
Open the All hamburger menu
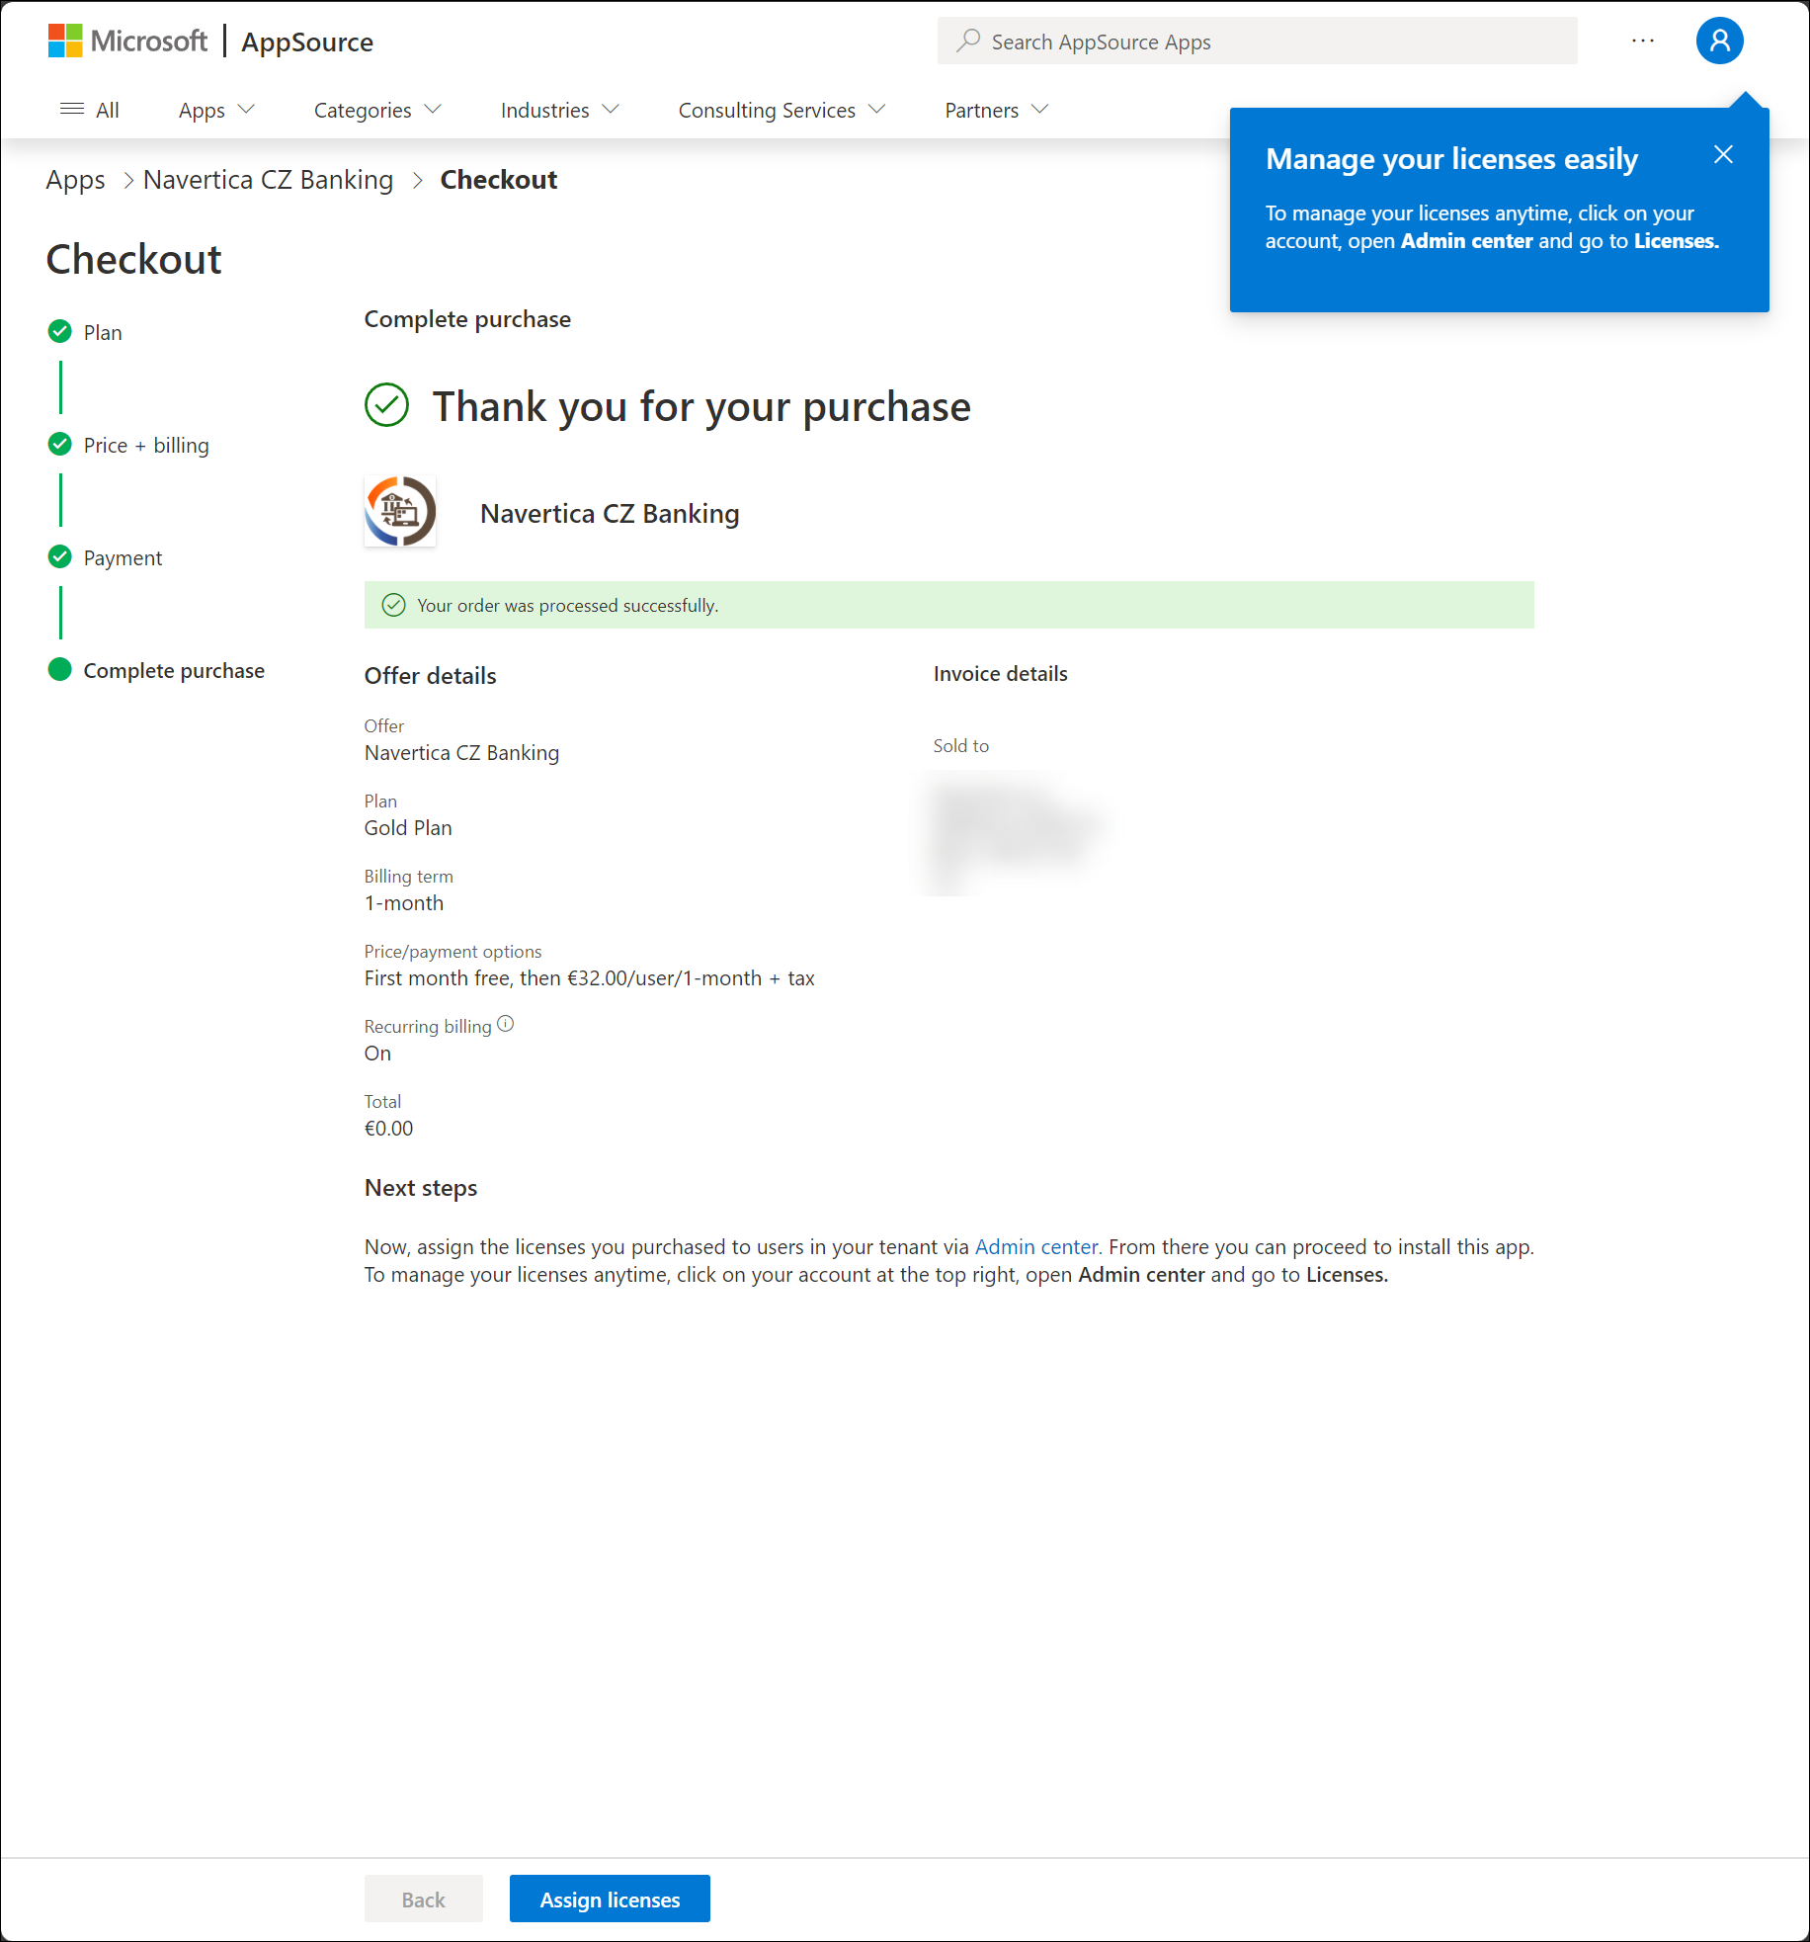89,110
